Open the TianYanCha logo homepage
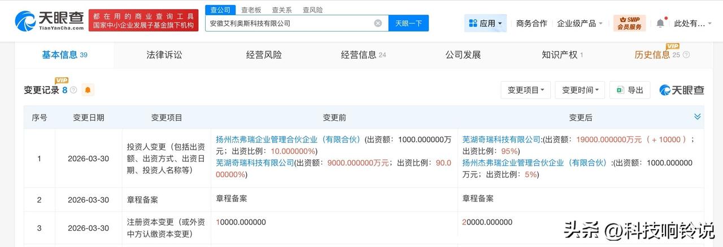Image resolution: width=723 pixels, height=247 pixels. [49, 20]
